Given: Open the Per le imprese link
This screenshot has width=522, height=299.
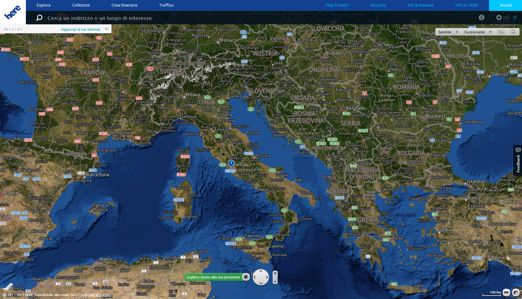Looking at the screenshot, I should click(x=421, y=5).
